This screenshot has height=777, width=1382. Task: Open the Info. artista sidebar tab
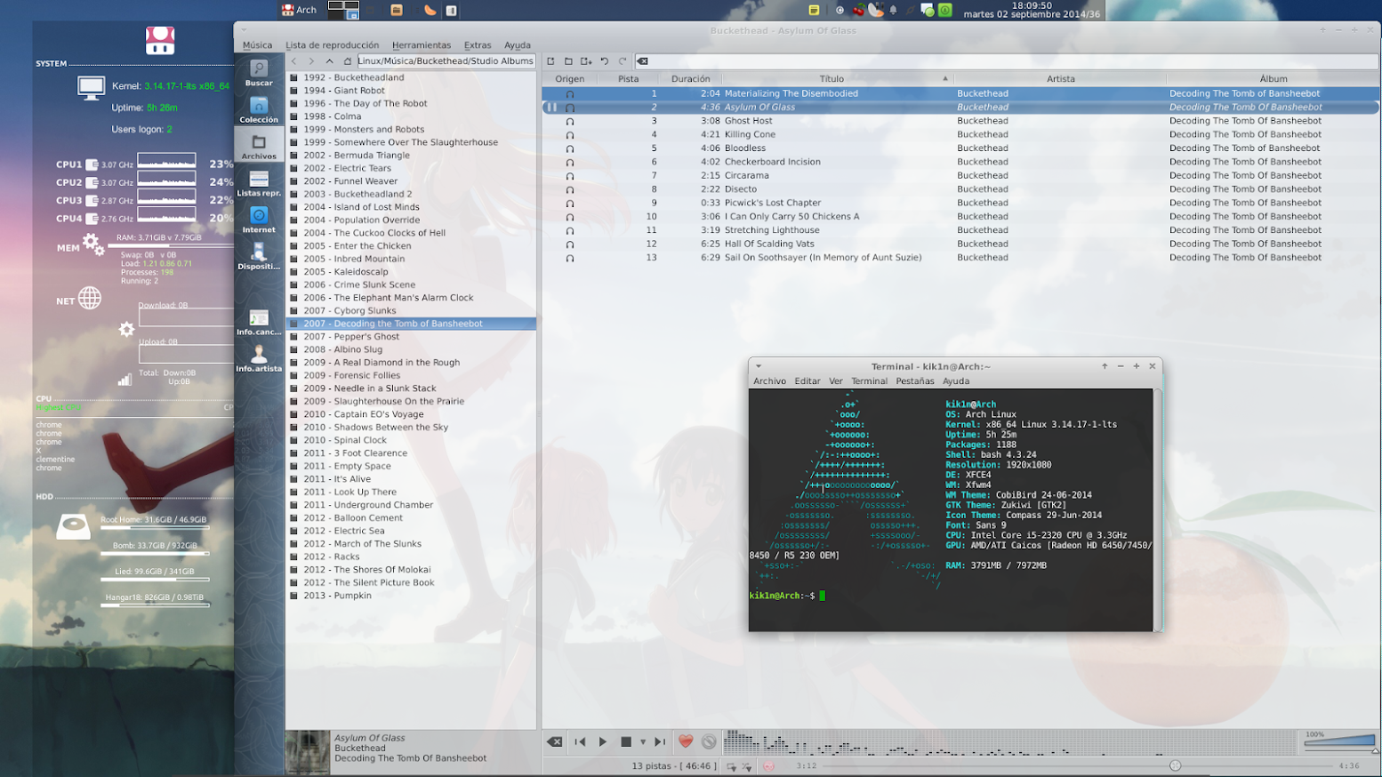(x=259, y=358)
